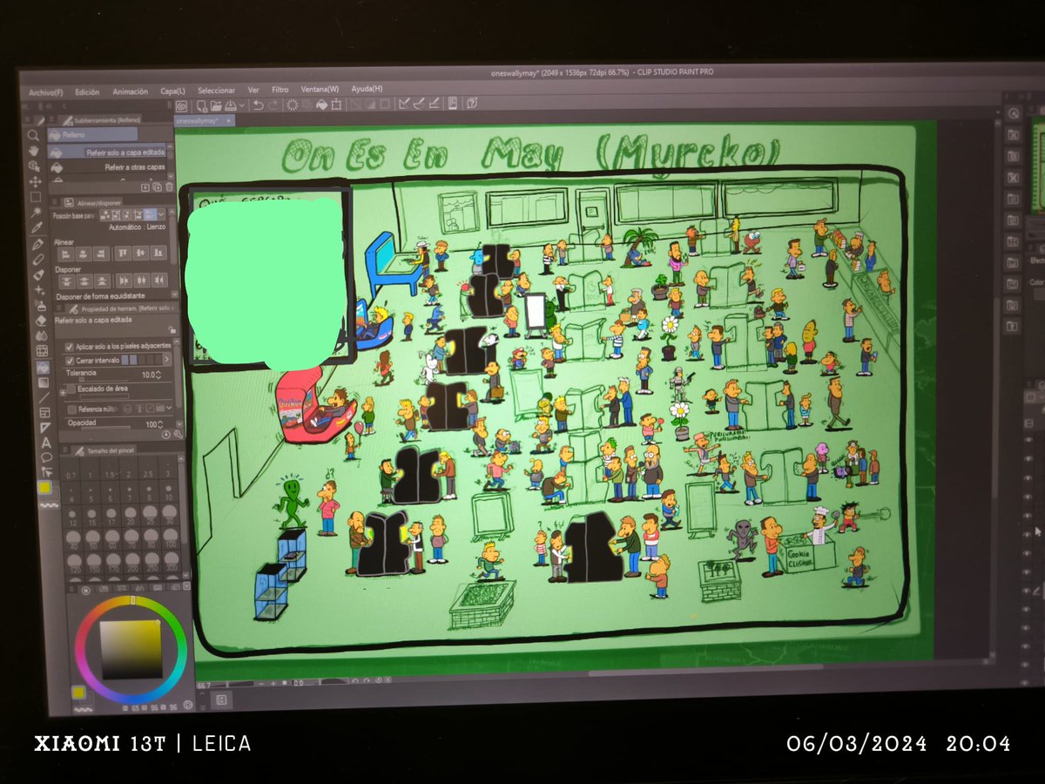Select the Auto select wand tool
The height and width of the screenshot is (784, 1045).
coord(37,213)
